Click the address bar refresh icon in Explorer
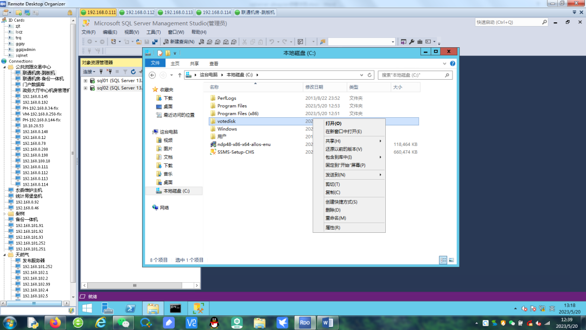 click(370, 75)
